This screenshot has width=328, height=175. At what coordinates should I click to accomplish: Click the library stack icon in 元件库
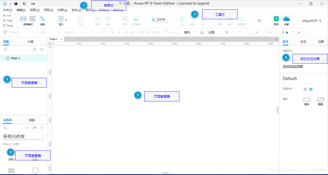pos(34,128)
